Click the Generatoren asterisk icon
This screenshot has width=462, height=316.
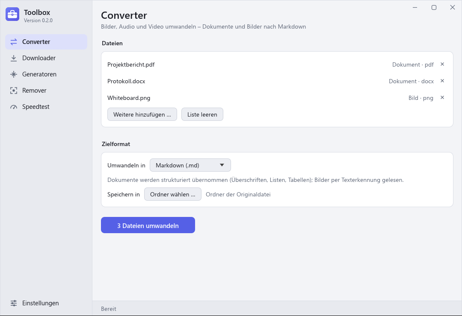tap(14, 74)
